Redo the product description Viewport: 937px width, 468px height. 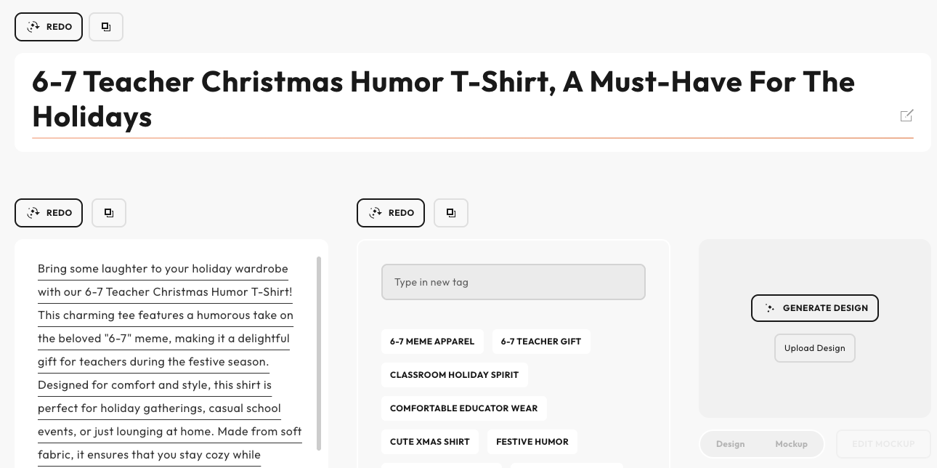click(49, 213)
